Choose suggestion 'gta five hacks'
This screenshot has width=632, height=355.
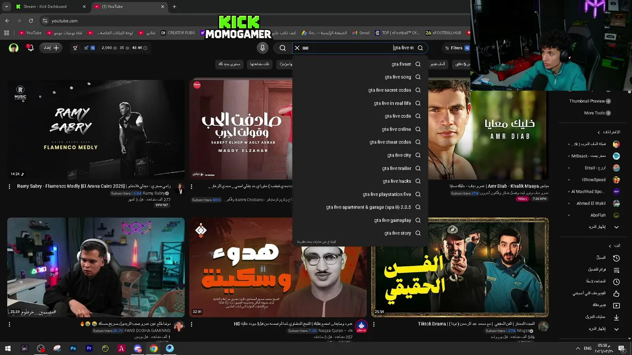tap(359, 181)
